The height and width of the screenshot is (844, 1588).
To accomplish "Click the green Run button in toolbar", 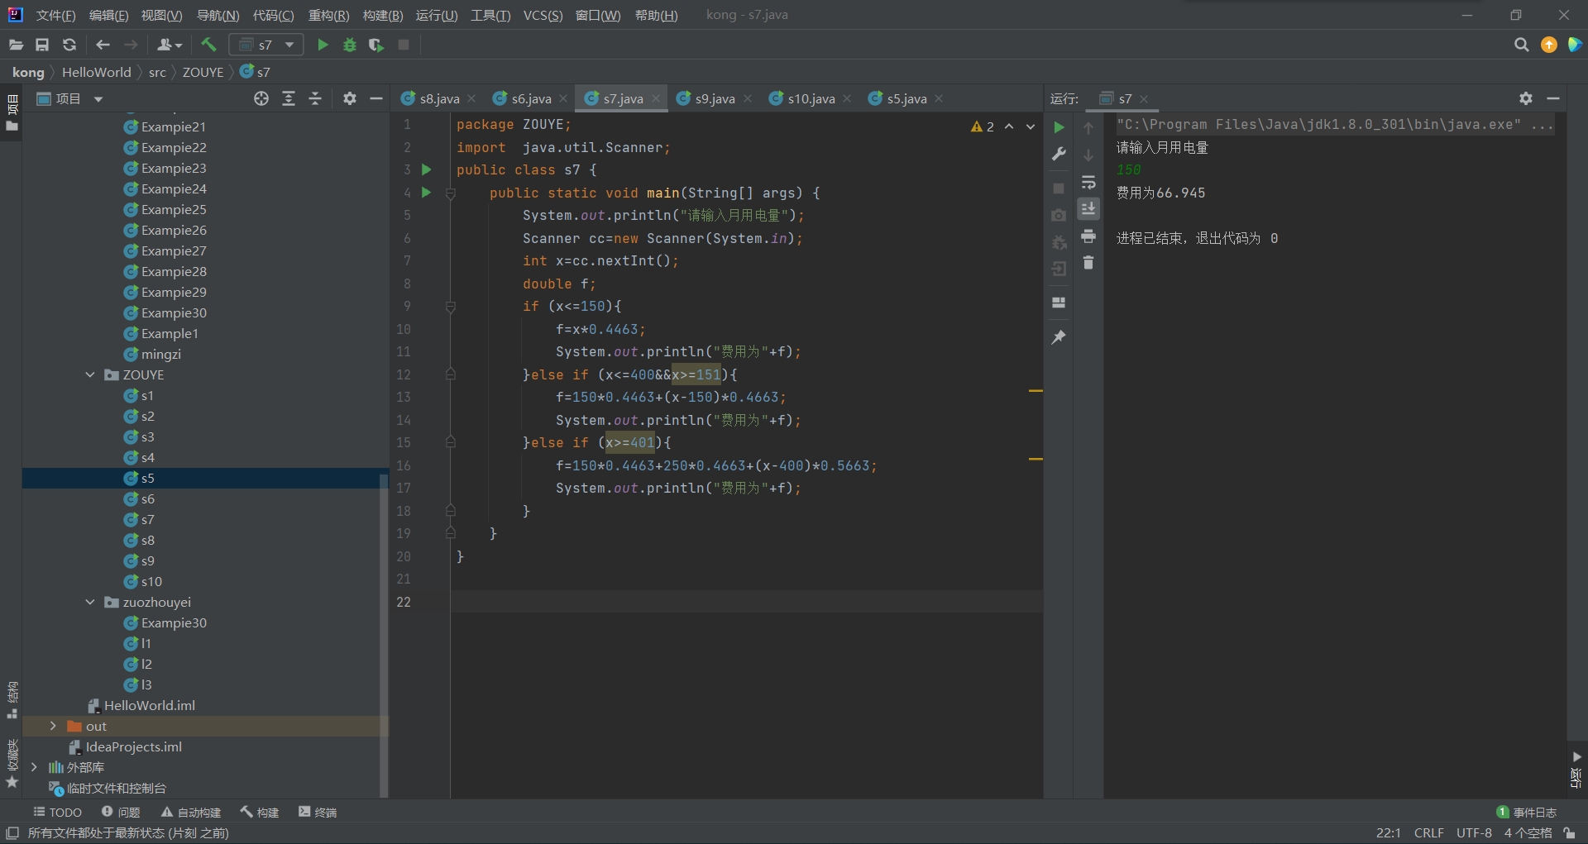I will tap(323, 45).
